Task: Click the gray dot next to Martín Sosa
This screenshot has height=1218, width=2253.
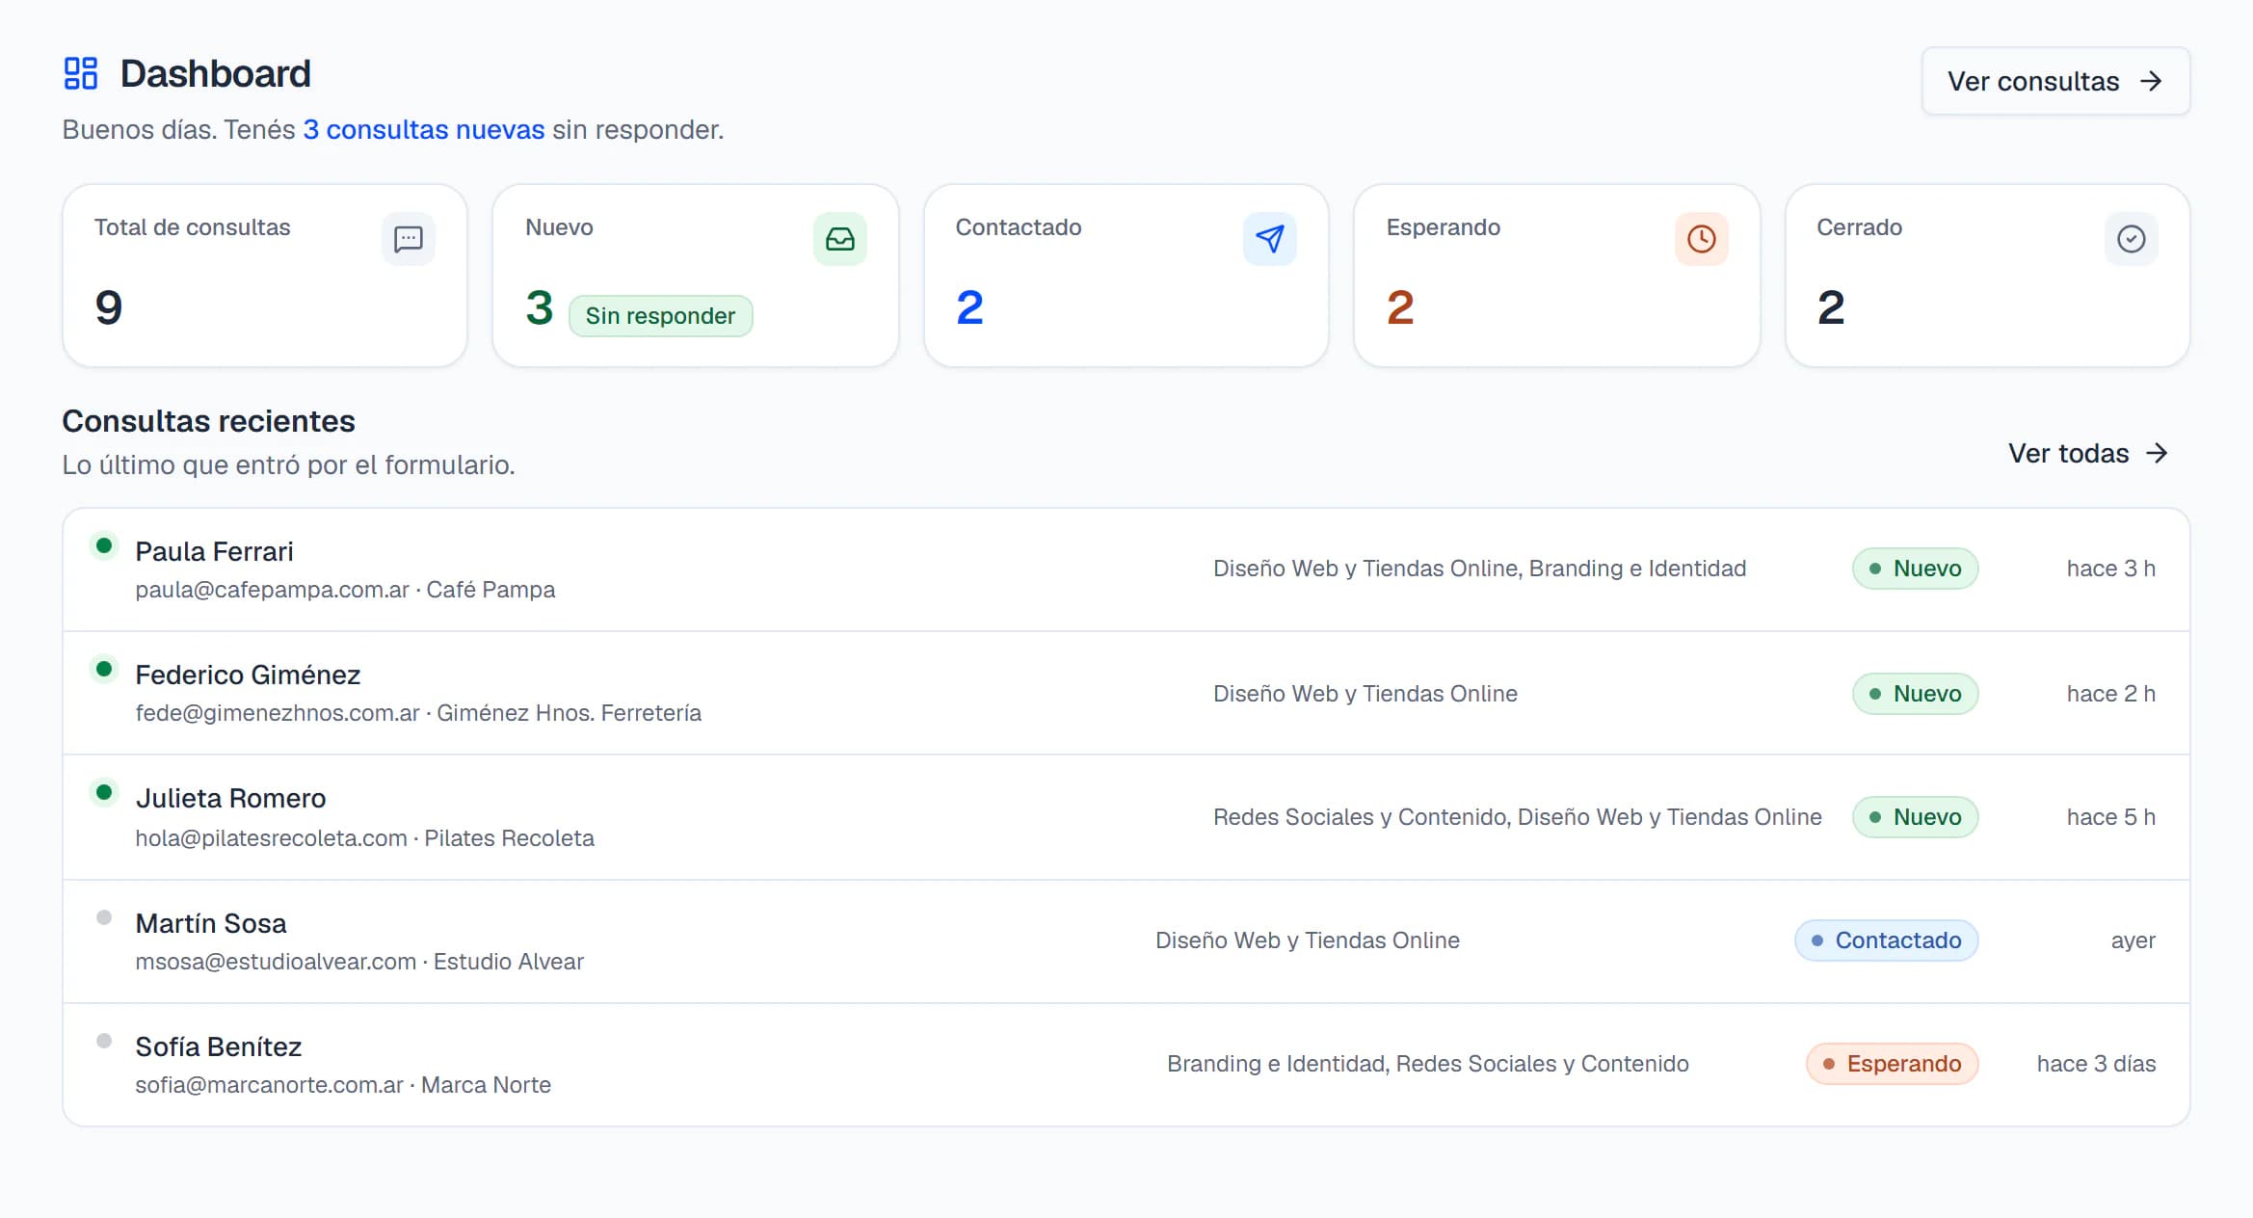Action: [104, 917]
